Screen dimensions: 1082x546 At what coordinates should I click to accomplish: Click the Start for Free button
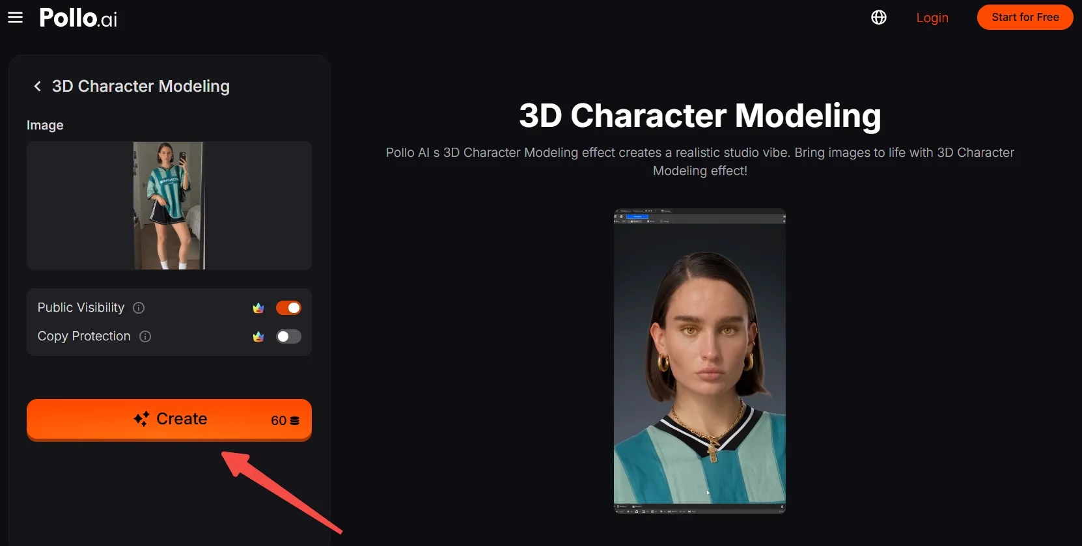point(1025,18)
